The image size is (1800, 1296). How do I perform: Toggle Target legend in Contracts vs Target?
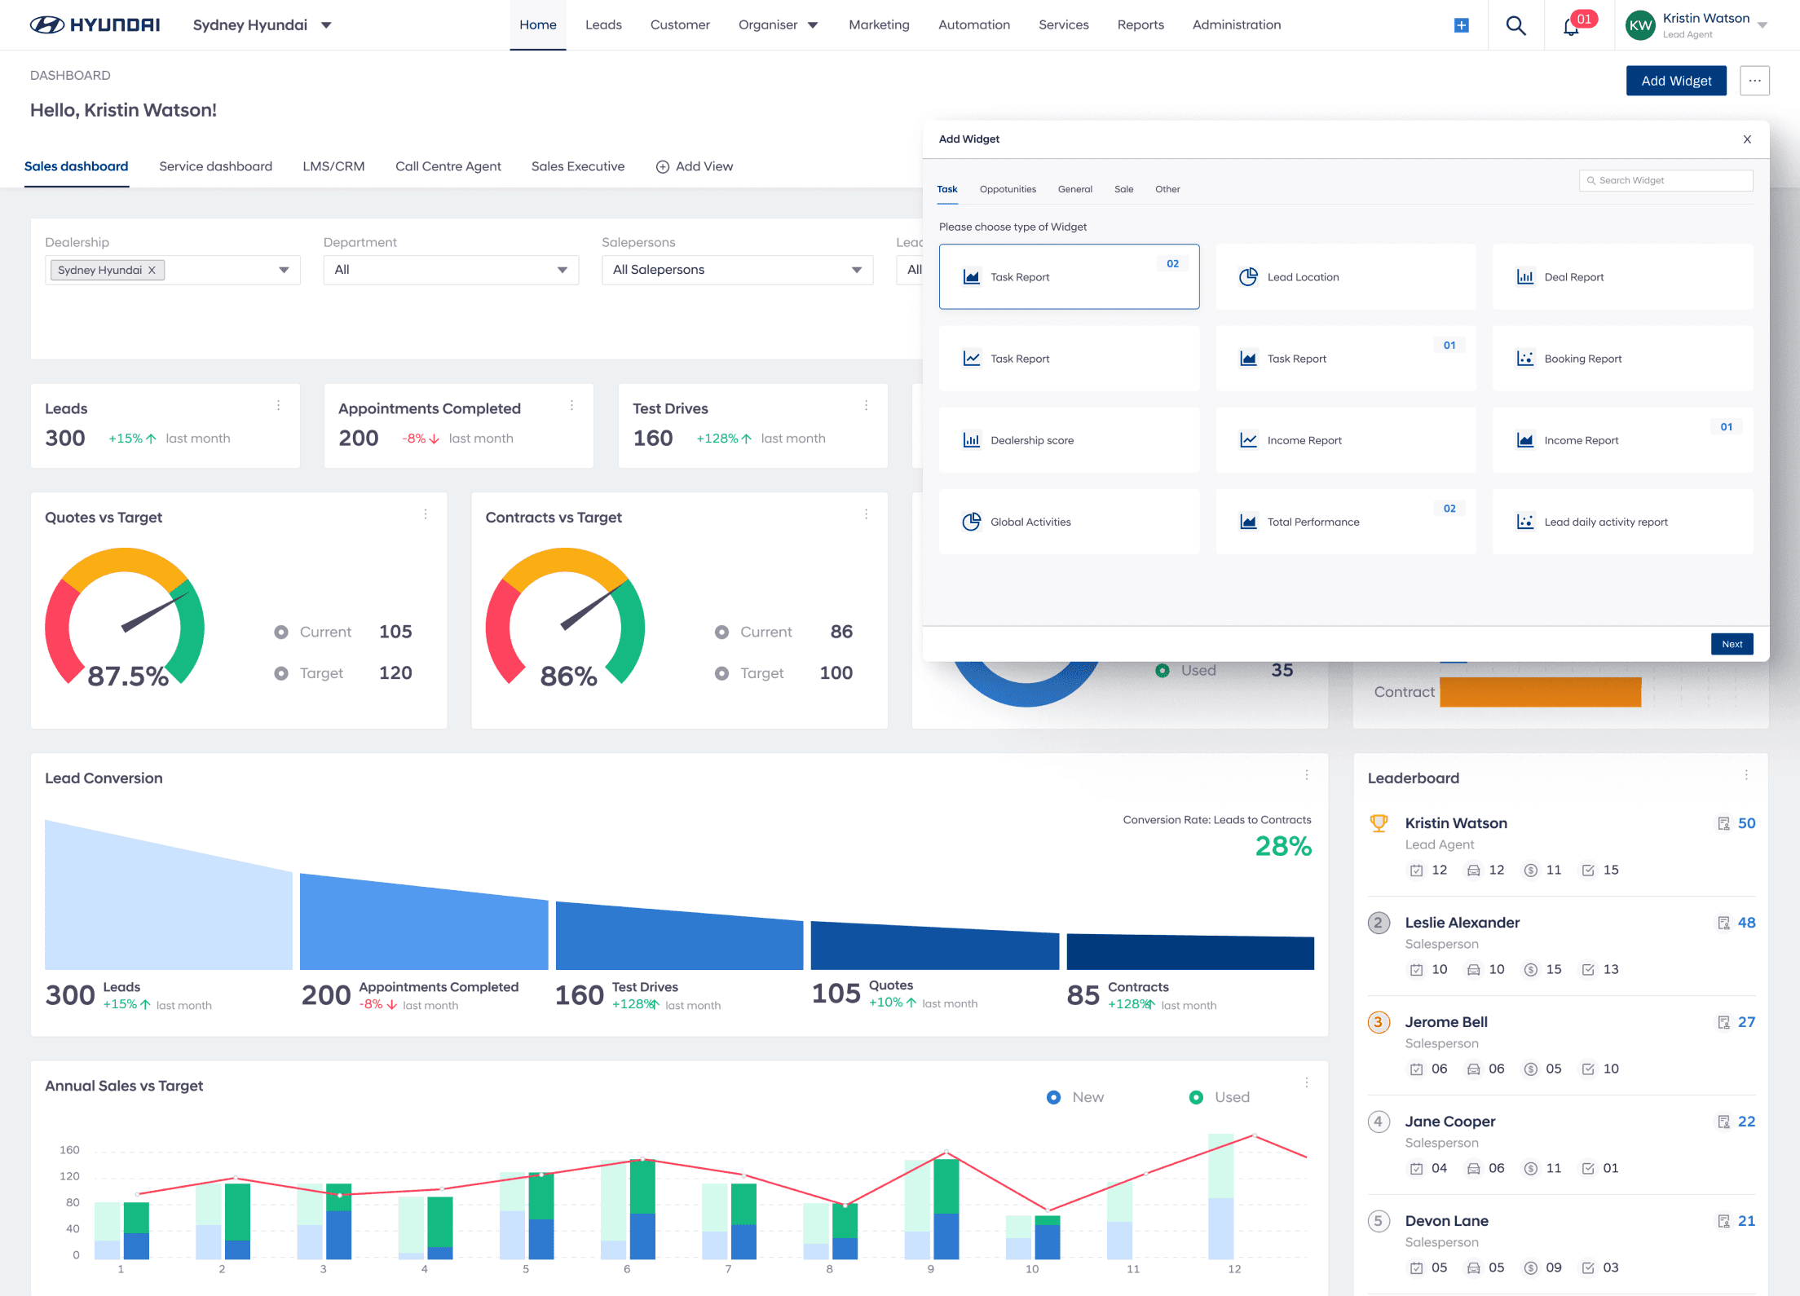tap(749, 673)
